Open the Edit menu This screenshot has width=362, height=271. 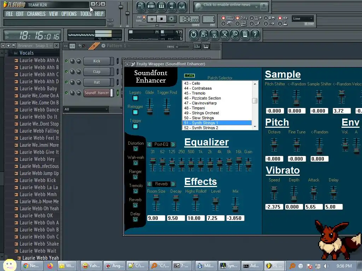20,14
